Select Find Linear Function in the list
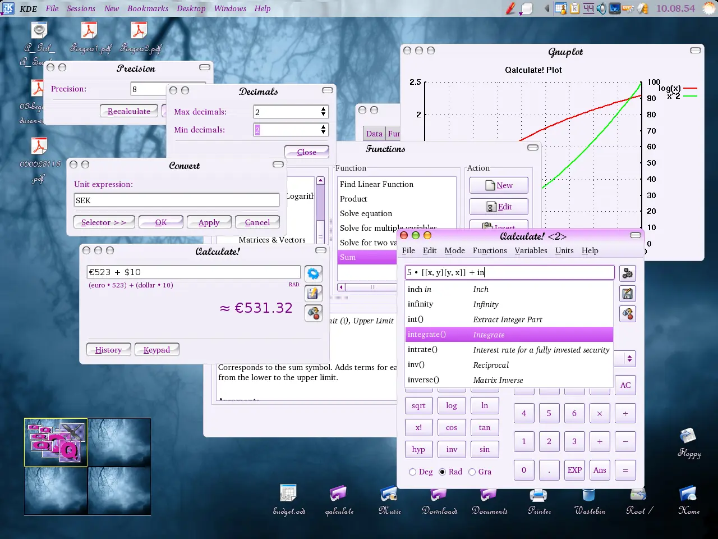The height and width of the screenshot is (539, 718). pos(376,184)
